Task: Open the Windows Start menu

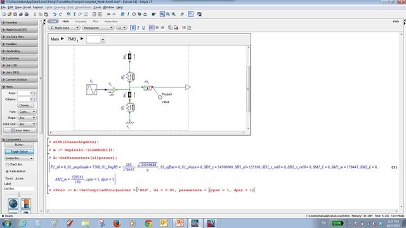Action: (6, 223)
